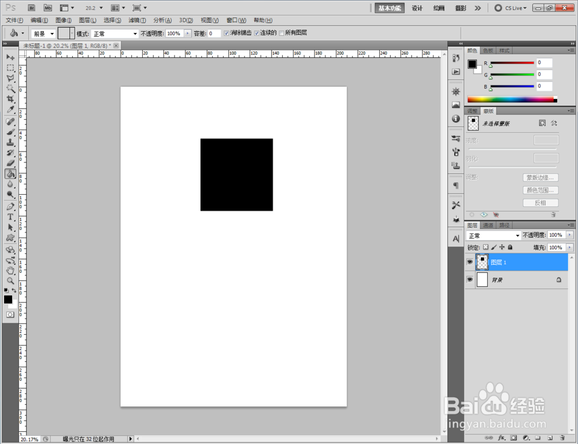Image resolution: width=578 pixels, height=444 pixels.
Task: Open fill source 前景 dropdown
Action: (x=43, y=34)
